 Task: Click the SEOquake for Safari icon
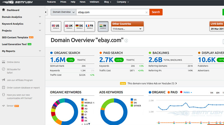pyautogui.click(x=4, y=69)
